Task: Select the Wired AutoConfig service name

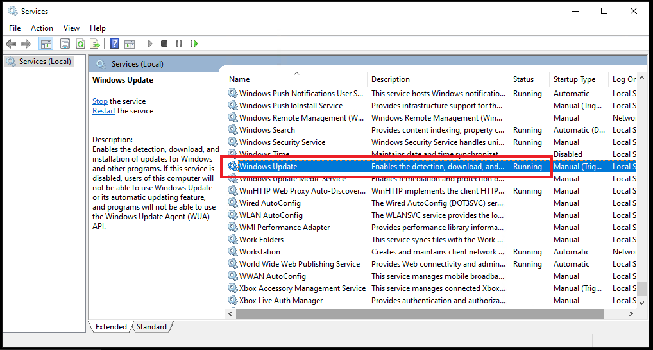Action: tap(270, 203)
